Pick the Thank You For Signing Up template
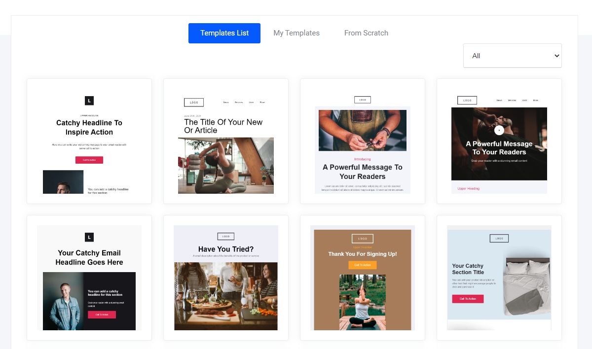Viewport: 592px width, 349px height. (x=363, y=278)
